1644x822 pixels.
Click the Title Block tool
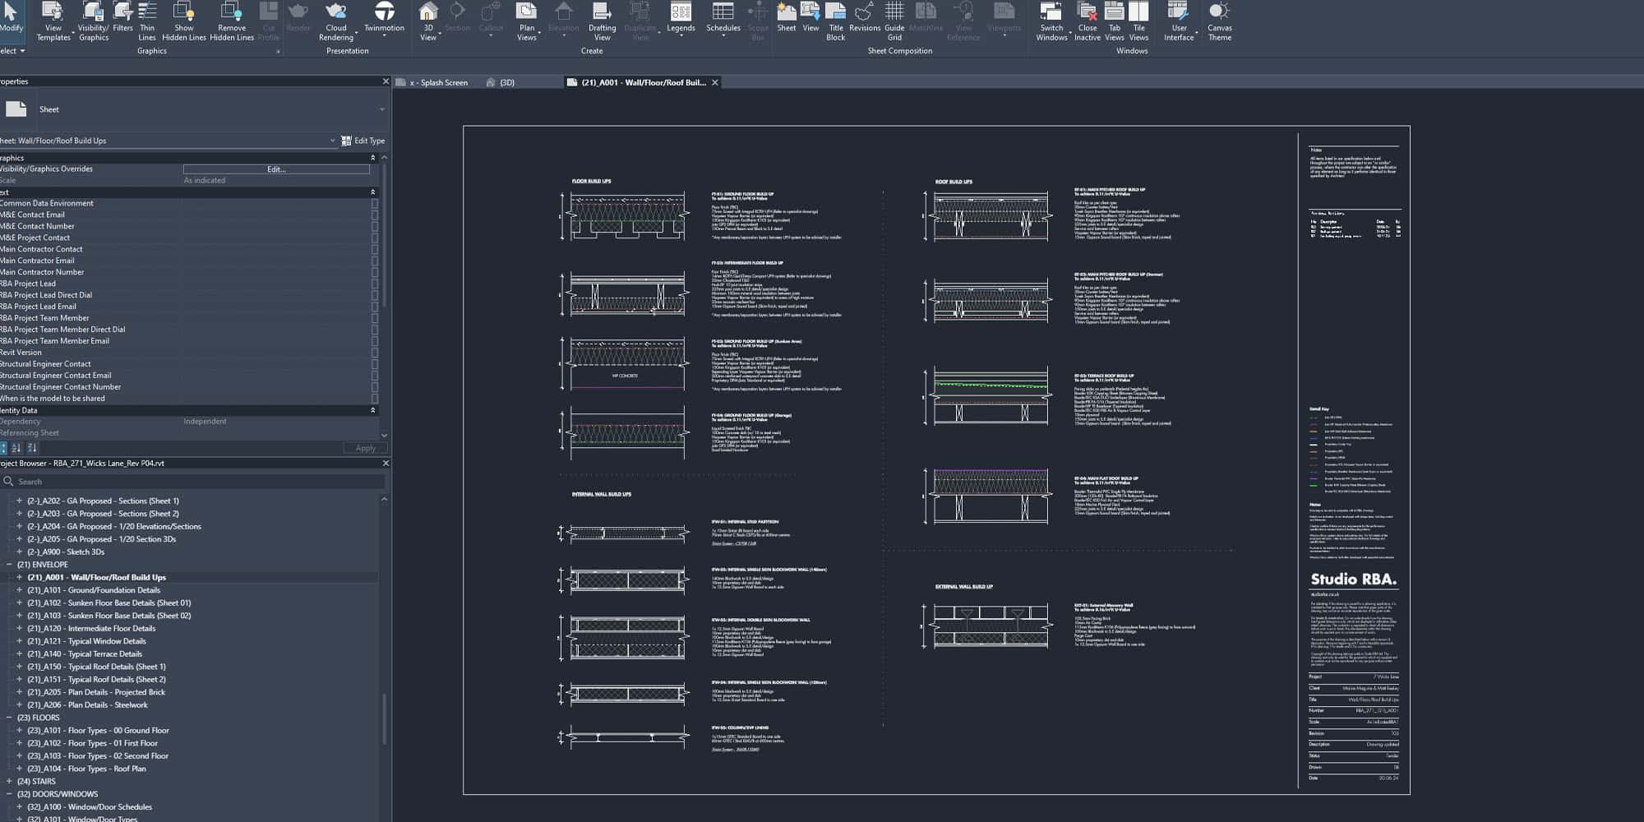click(835, 22)
